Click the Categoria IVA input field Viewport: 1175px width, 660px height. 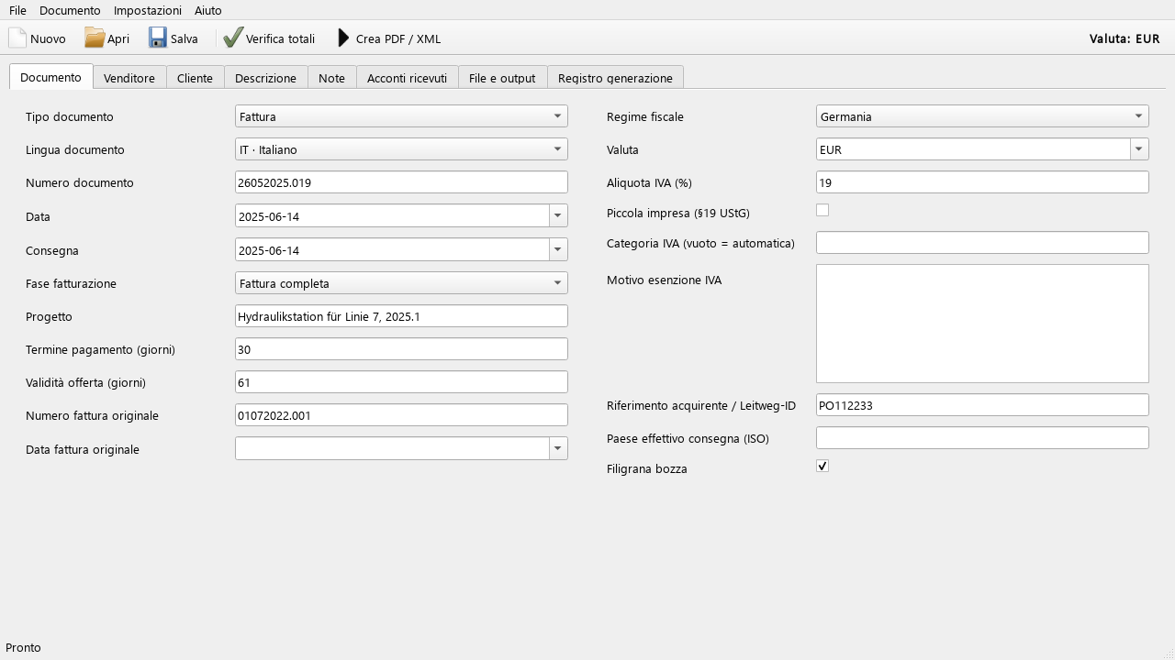982,243
